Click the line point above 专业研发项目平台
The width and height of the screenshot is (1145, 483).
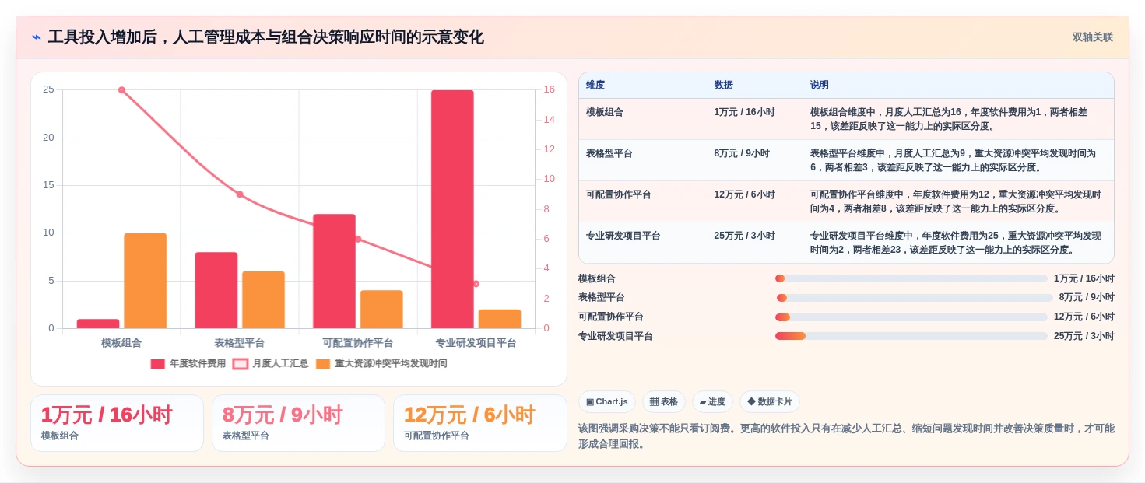tap(476, 284)
